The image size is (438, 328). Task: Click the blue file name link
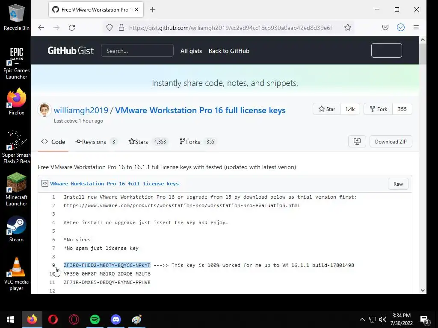114,184
